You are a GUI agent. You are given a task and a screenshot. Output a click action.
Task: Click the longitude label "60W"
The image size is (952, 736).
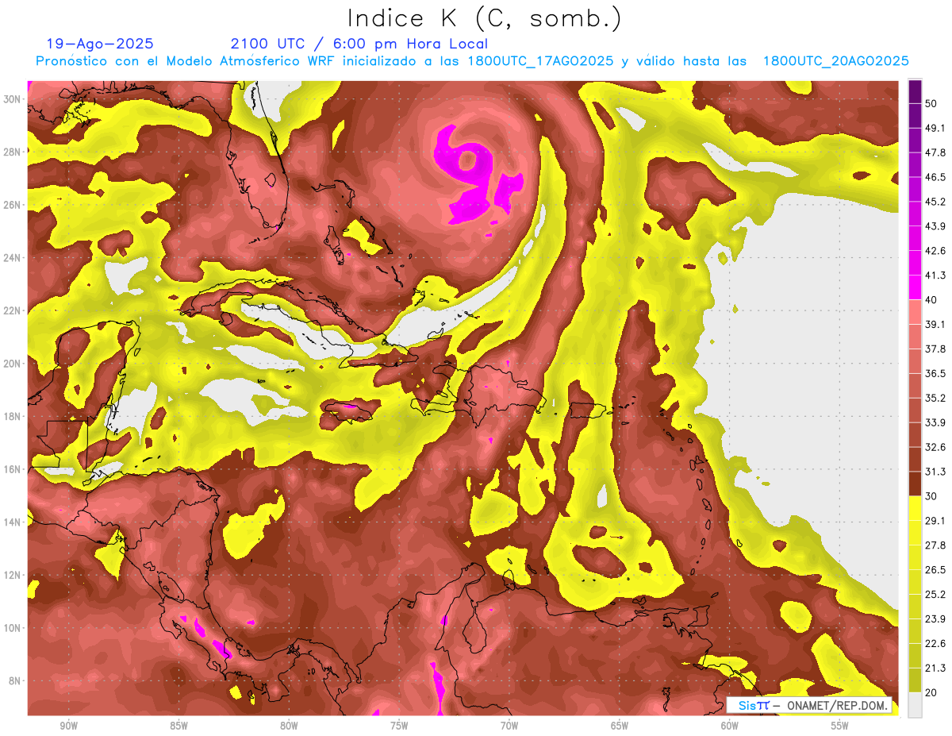click(730, 726)
